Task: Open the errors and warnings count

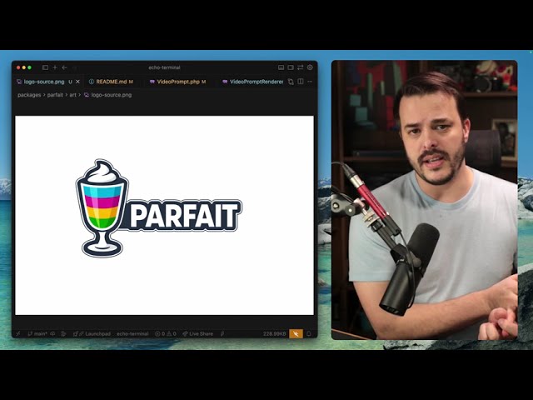Action: (x=166, y=333)
